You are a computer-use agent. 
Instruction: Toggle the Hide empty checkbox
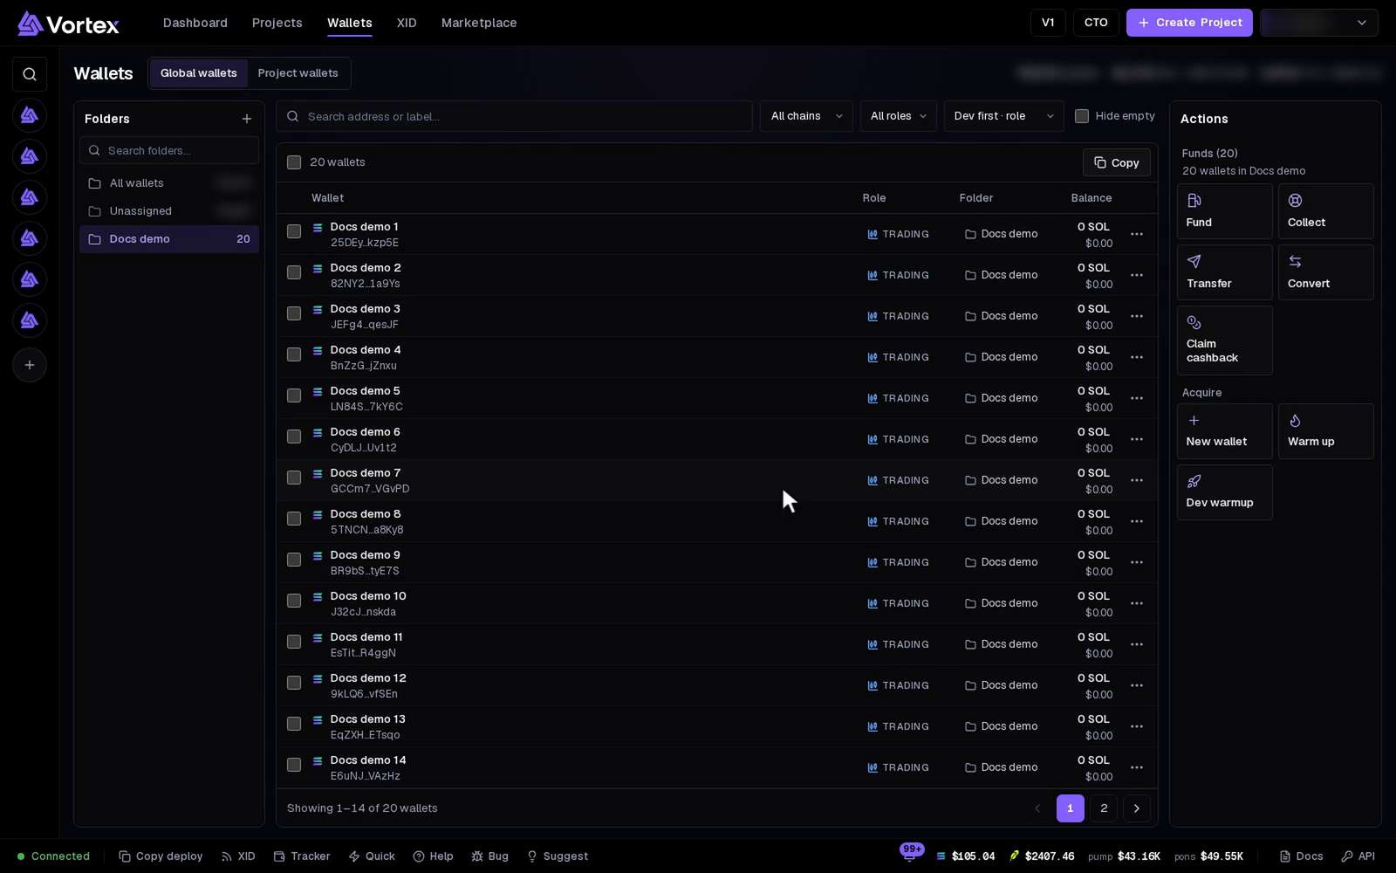point(1082,116)
